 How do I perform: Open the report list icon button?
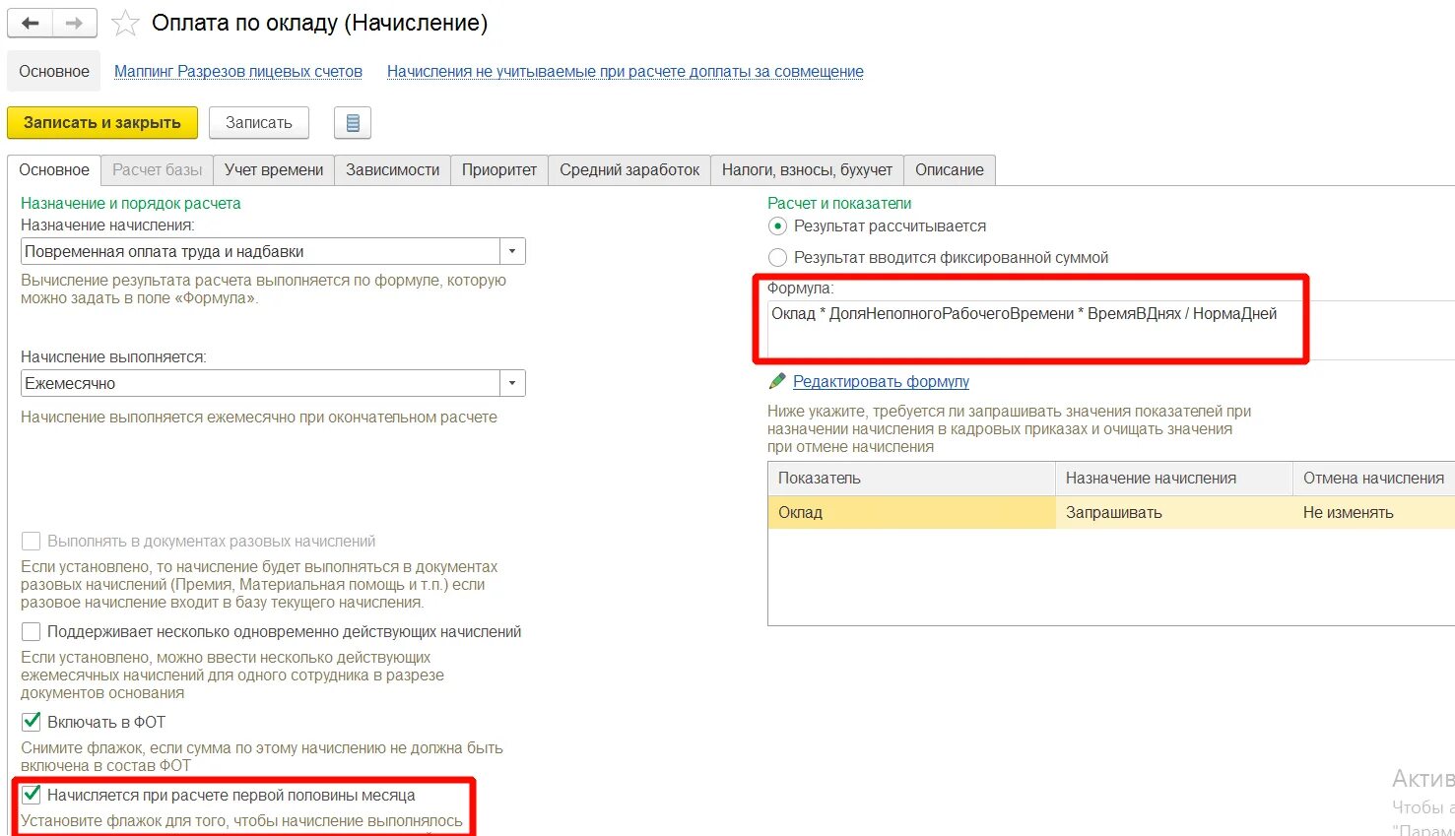click(x=353, y=123)
